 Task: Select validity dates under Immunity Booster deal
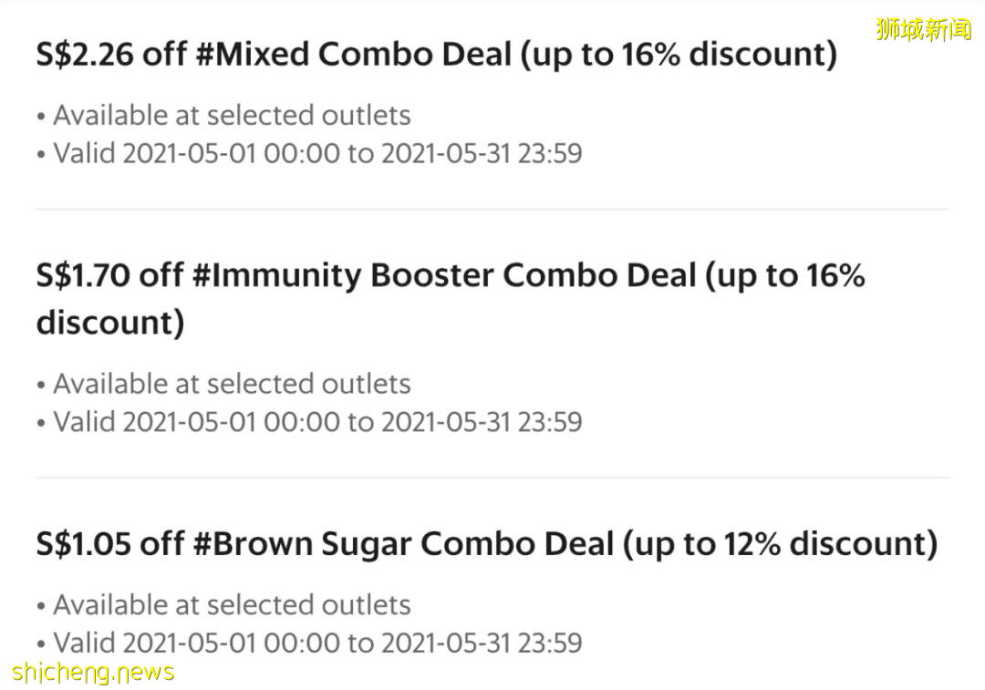tap(316, 422)
